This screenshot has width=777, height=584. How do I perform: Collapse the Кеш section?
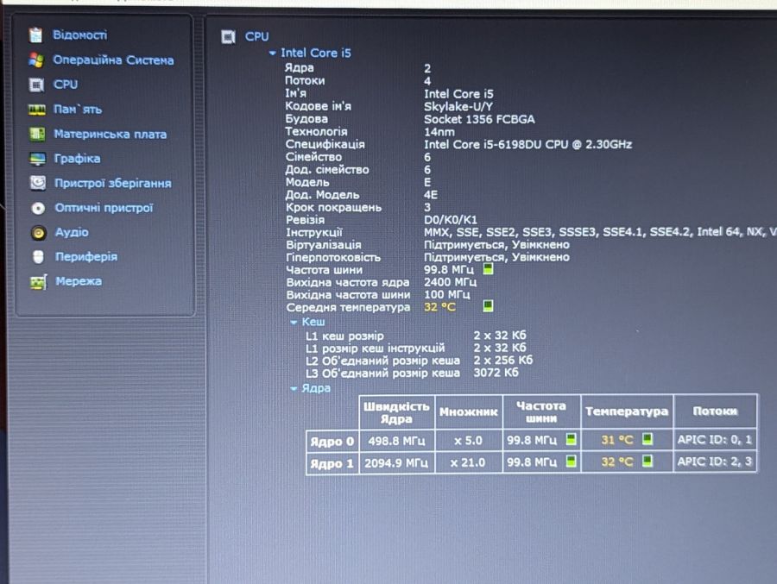(x=294, y=322)
